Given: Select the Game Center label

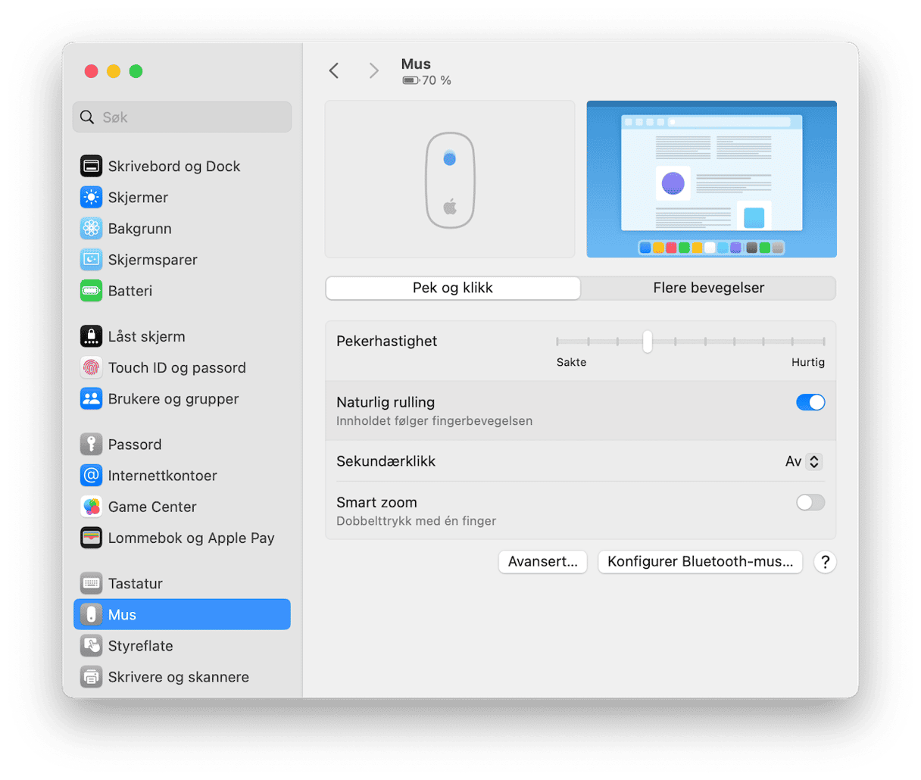Looking at the screenshot, I should 152,507.
